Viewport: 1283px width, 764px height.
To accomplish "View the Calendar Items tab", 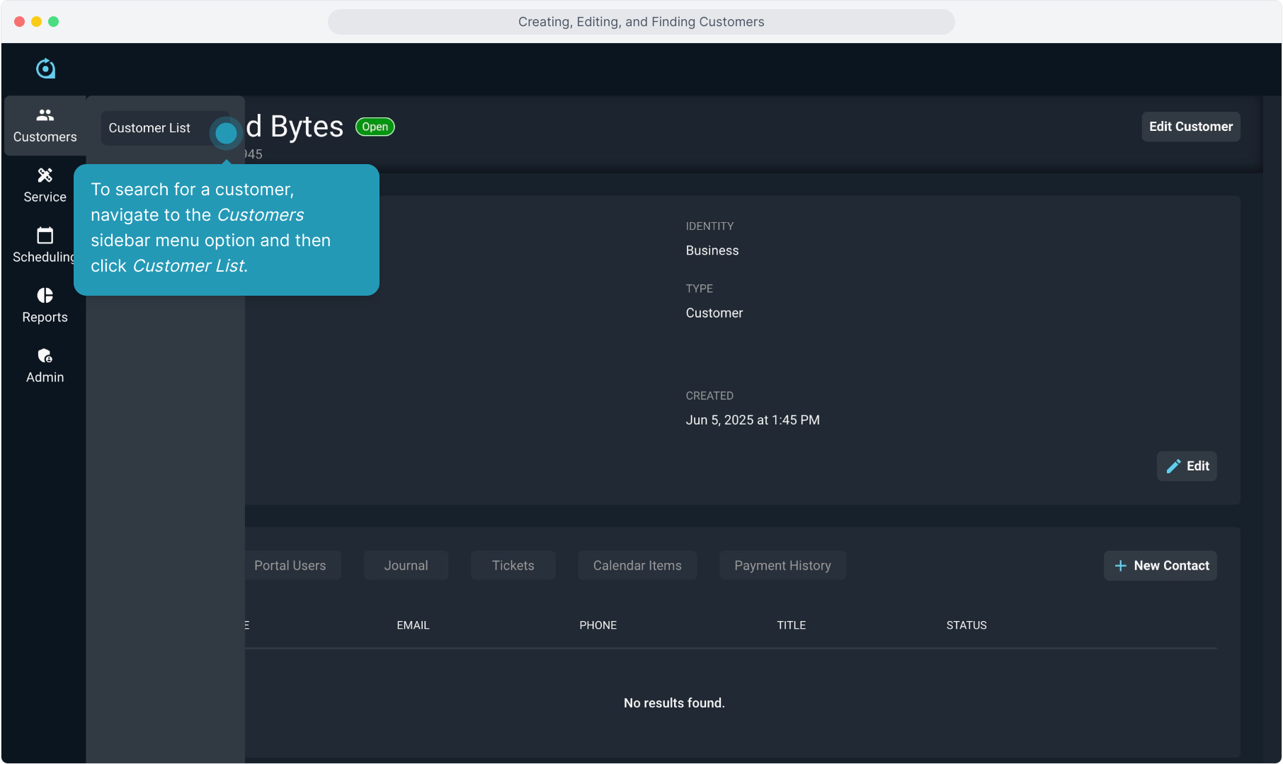I will point(637,566).
